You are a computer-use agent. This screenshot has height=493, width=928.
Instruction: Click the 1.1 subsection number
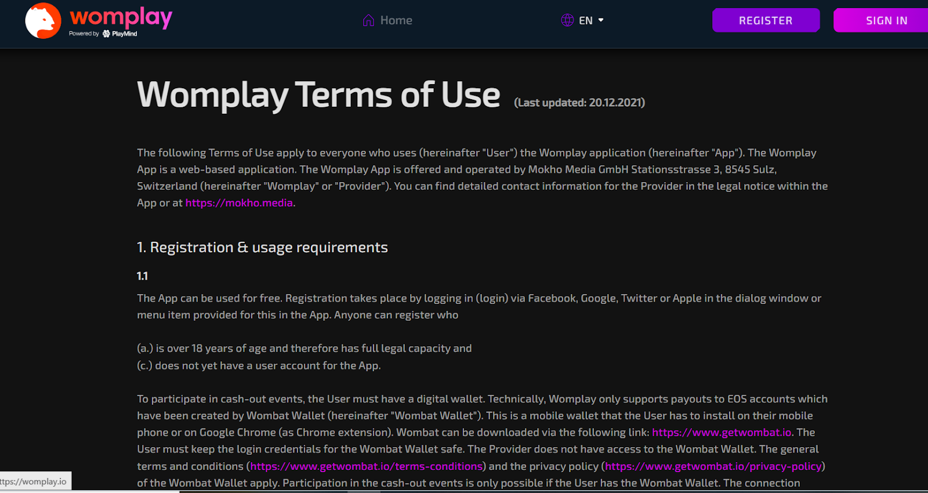coord(142,276)
